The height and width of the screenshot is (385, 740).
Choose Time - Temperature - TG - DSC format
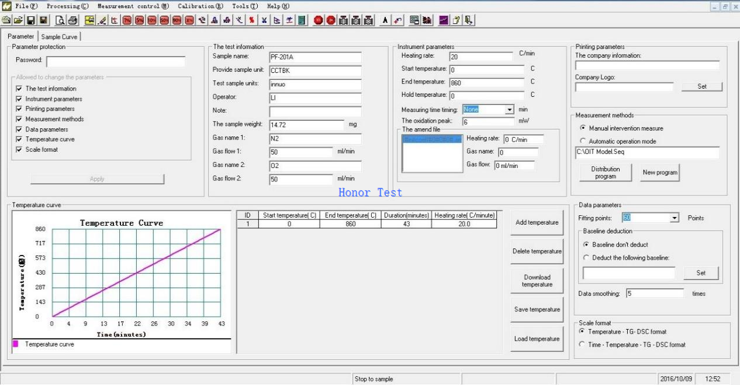coord(582,345)
